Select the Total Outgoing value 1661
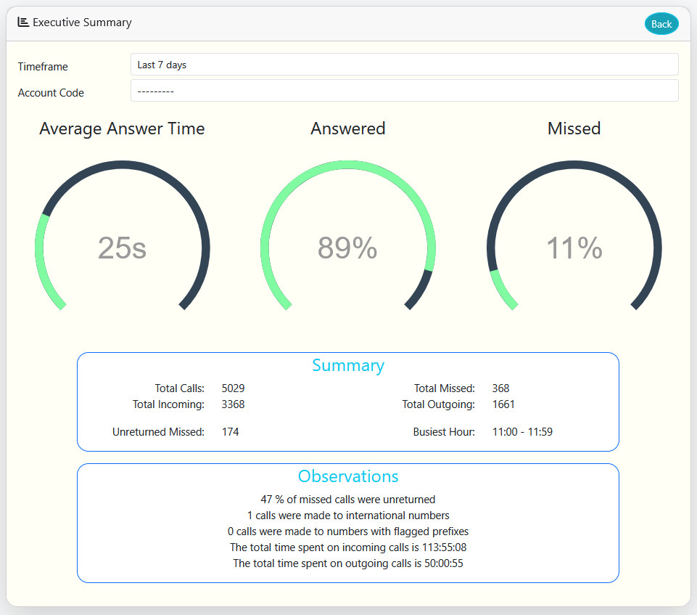The image size is (697, 615). coord(503,404)
